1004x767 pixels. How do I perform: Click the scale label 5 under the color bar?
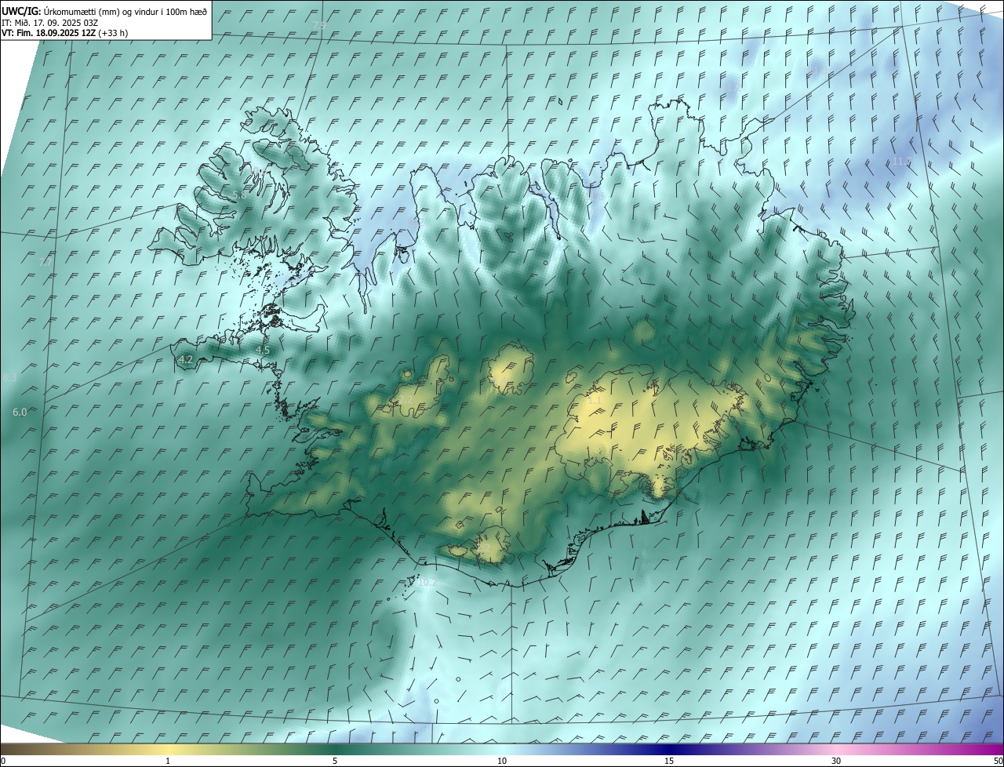(x=335, y=762)
